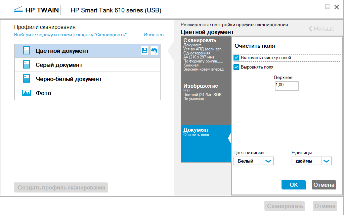
Task: Open the Сканировать settings tab
Action: (206, 58)
